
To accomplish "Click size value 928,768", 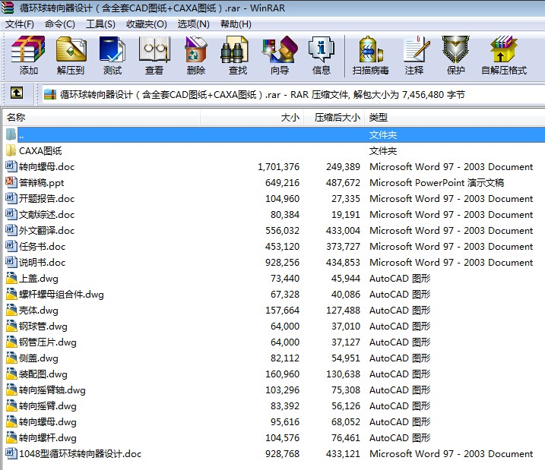I will (282, 454).
